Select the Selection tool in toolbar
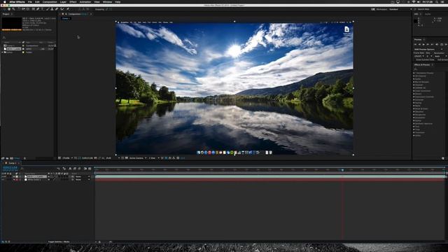This screenshot has height=252, width=448. click(x=4, y=9)
